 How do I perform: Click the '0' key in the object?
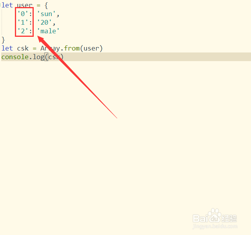(23, 14)
